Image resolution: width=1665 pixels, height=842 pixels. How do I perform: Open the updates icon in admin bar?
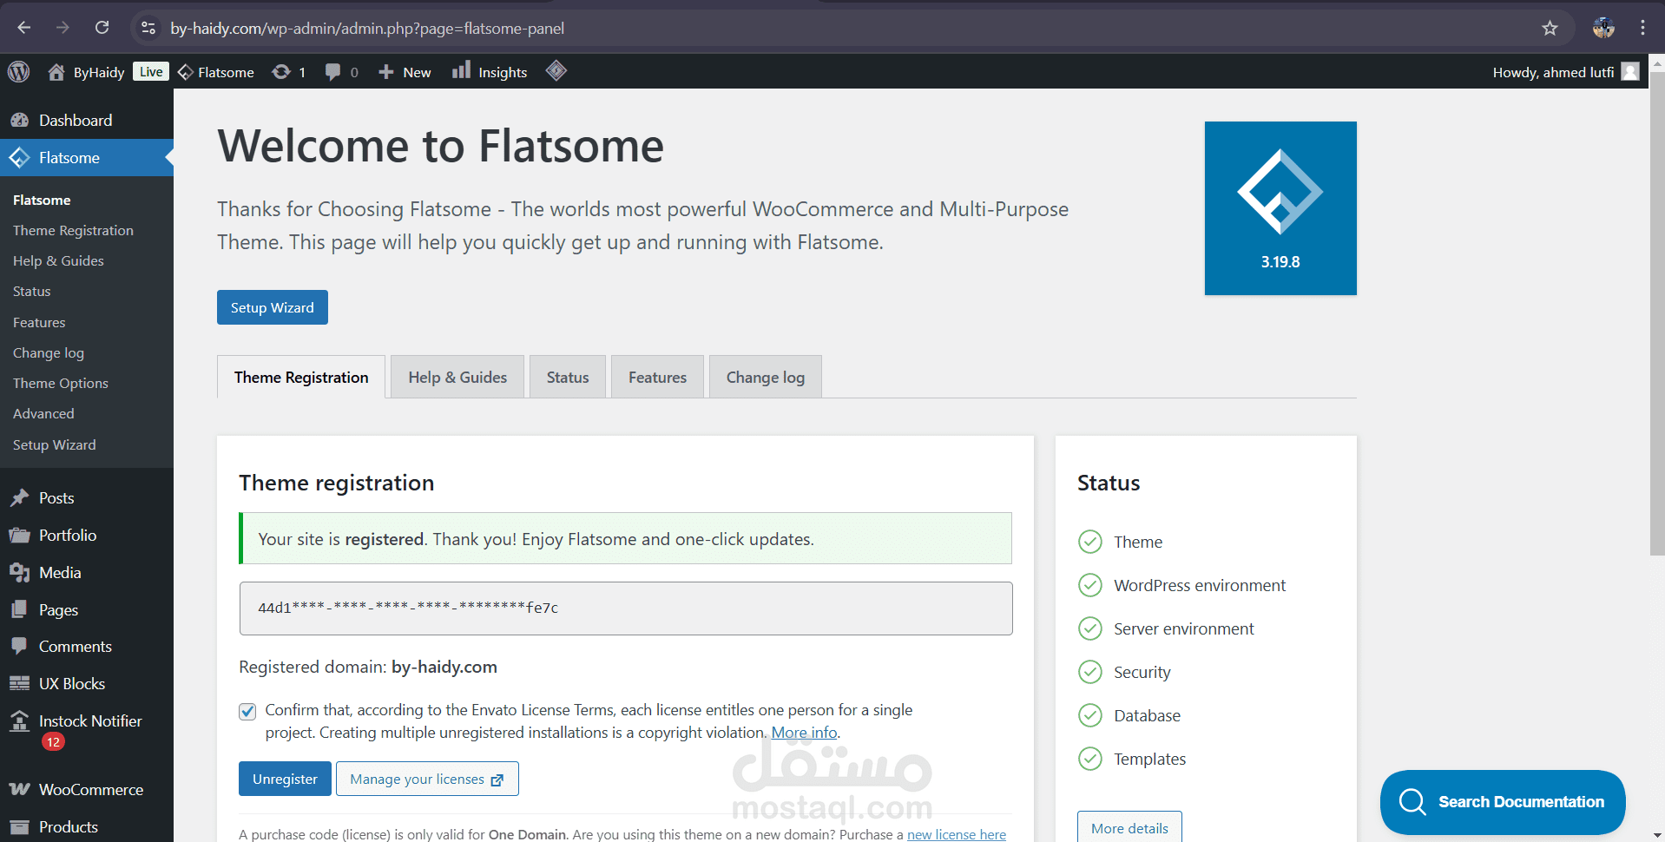click(281, 72)
